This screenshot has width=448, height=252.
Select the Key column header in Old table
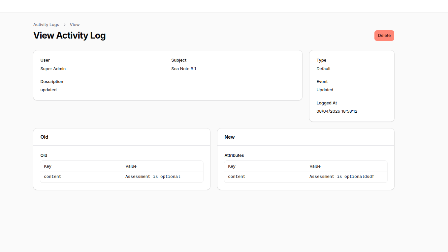coord(48,166)
